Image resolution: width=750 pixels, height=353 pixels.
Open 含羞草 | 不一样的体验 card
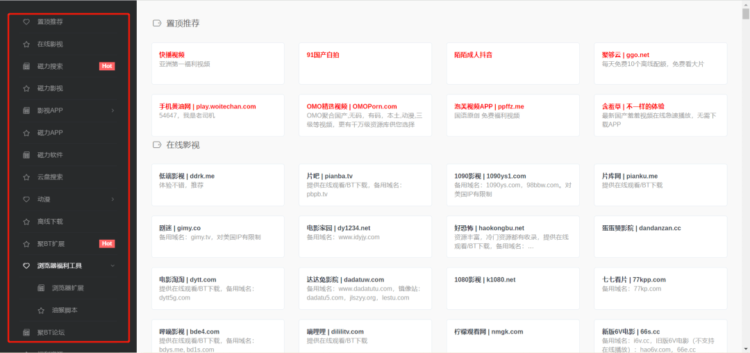660,115
